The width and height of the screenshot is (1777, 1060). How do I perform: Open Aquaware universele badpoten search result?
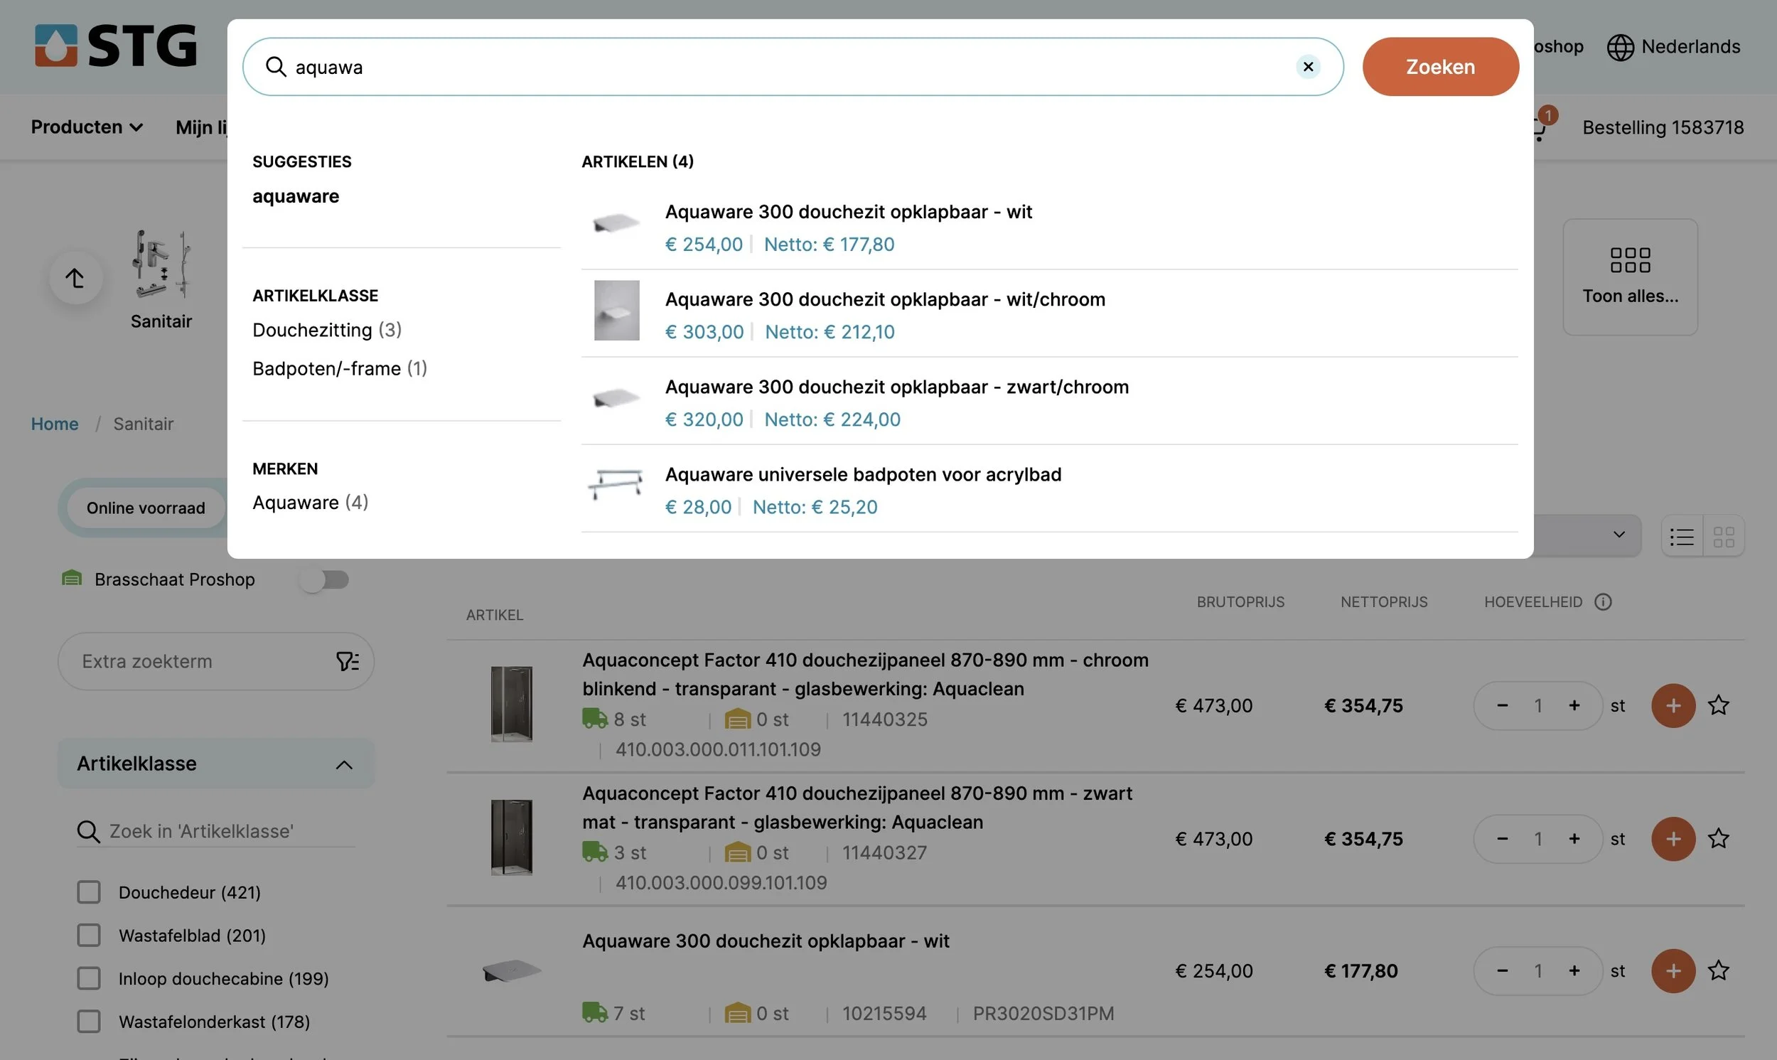click(1049, 489)
